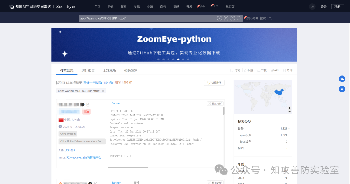The image size is (350, 184).
Task: Click horizontal scrollbar under banner text
Action: tap(128, 167)
